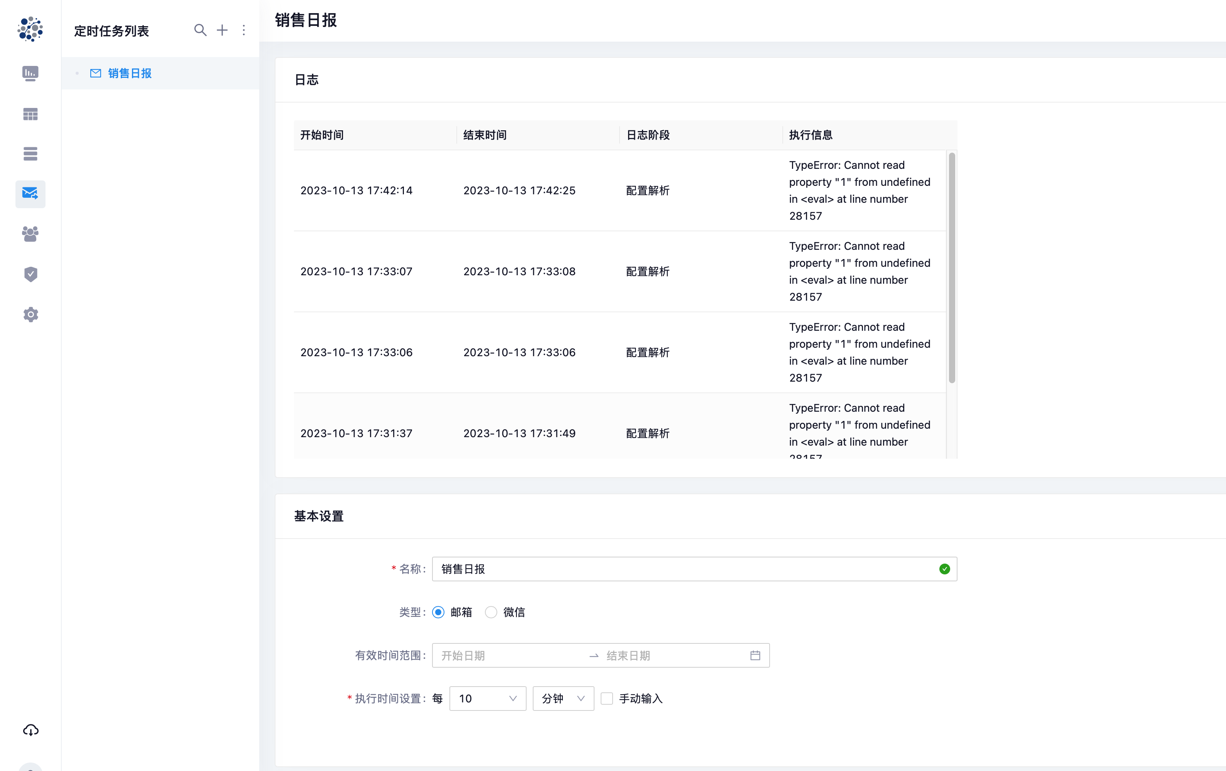Open the user group management icon

point(30,234)
